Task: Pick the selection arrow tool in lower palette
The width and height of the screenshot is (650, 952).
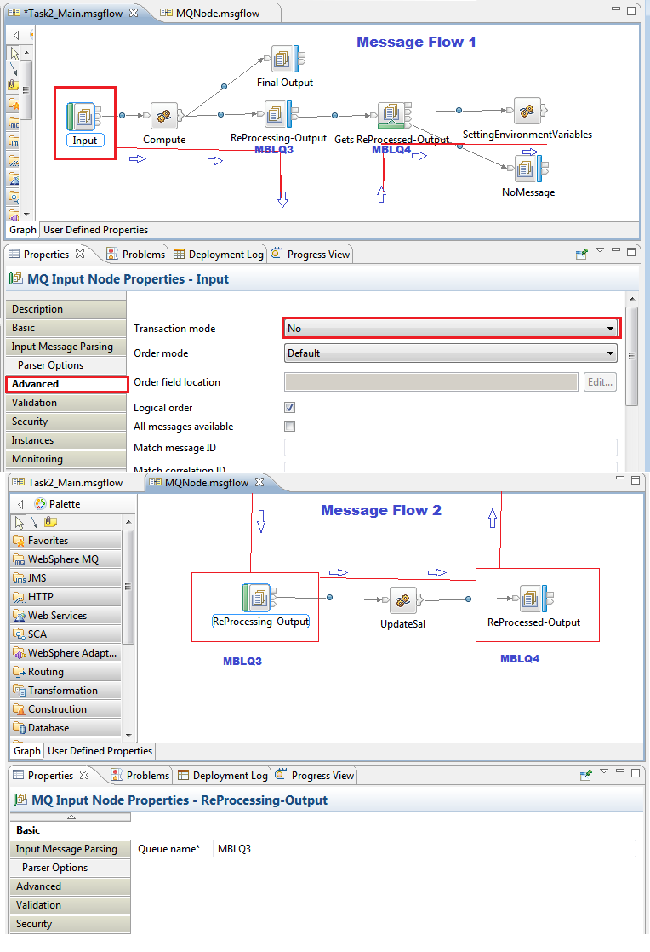Action: [x=20, y=522]
